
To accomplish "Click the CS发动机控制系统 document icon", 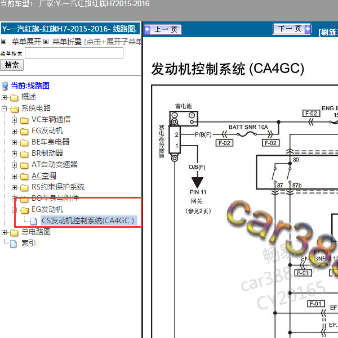I will tap(34, 221).
